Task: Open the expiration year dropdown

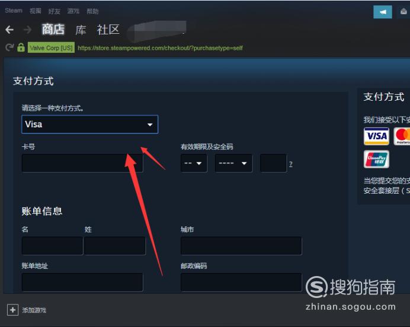Action: 233,163
